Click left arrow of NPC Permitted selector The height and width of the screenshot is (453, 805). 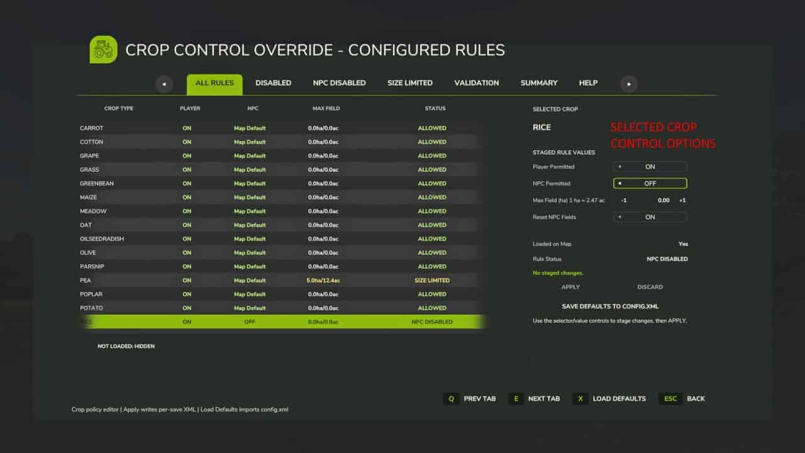point(619,184)
